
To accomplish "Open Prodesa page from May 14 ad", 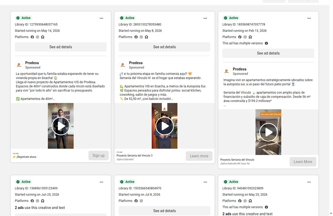I will pos(32,63).
